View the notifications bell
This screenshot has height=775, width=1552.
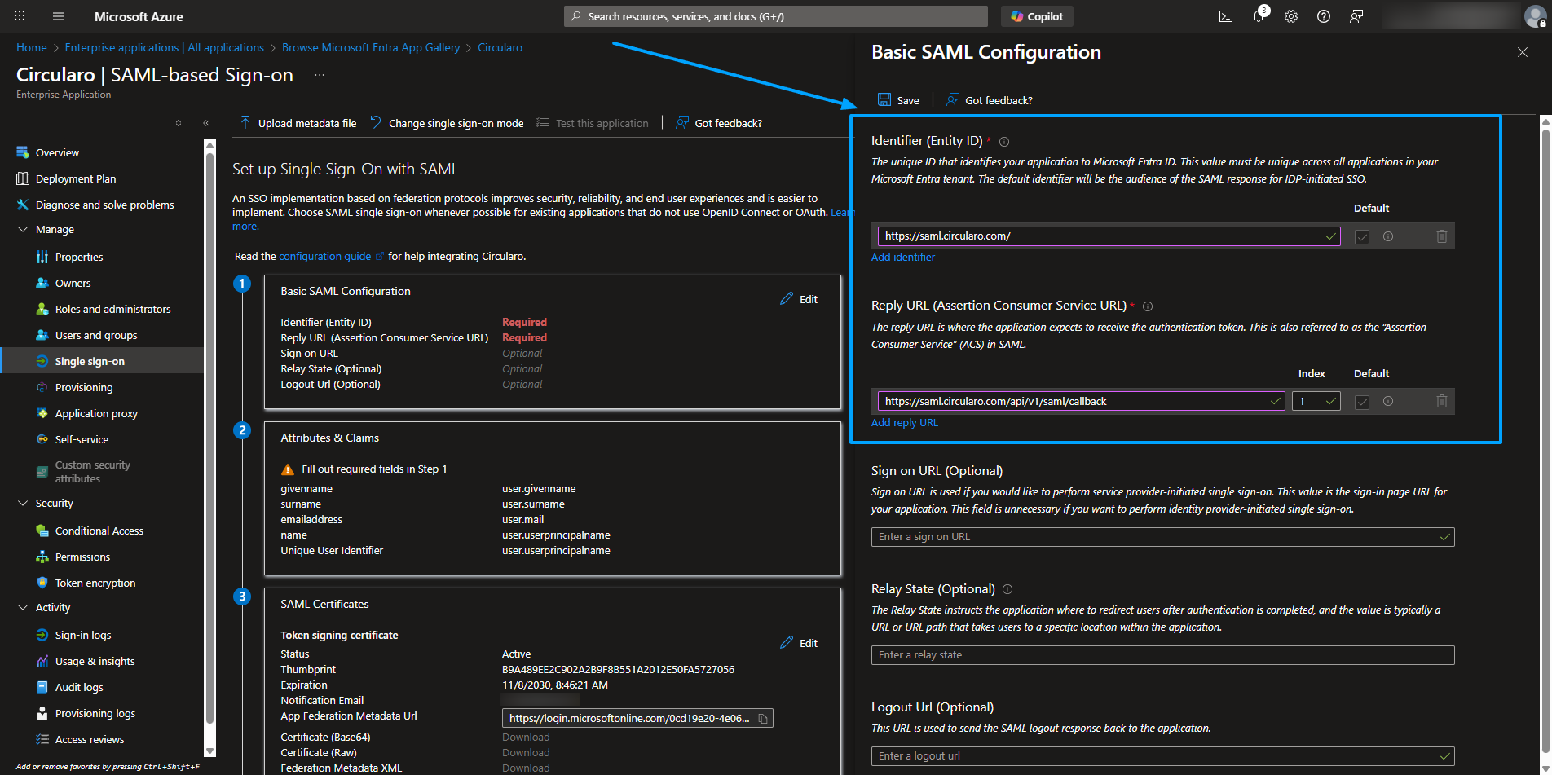(1258, 15)
